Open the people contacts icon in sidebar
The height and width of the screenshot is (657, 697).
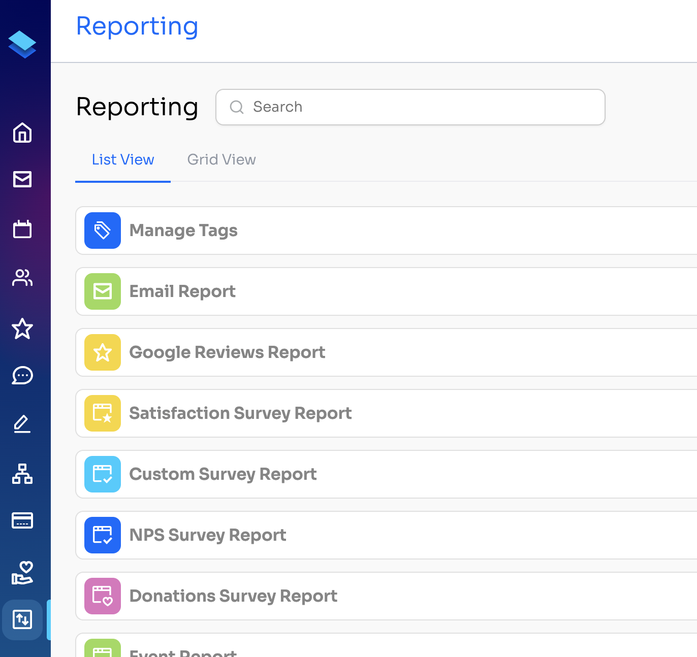pos(22,278)
